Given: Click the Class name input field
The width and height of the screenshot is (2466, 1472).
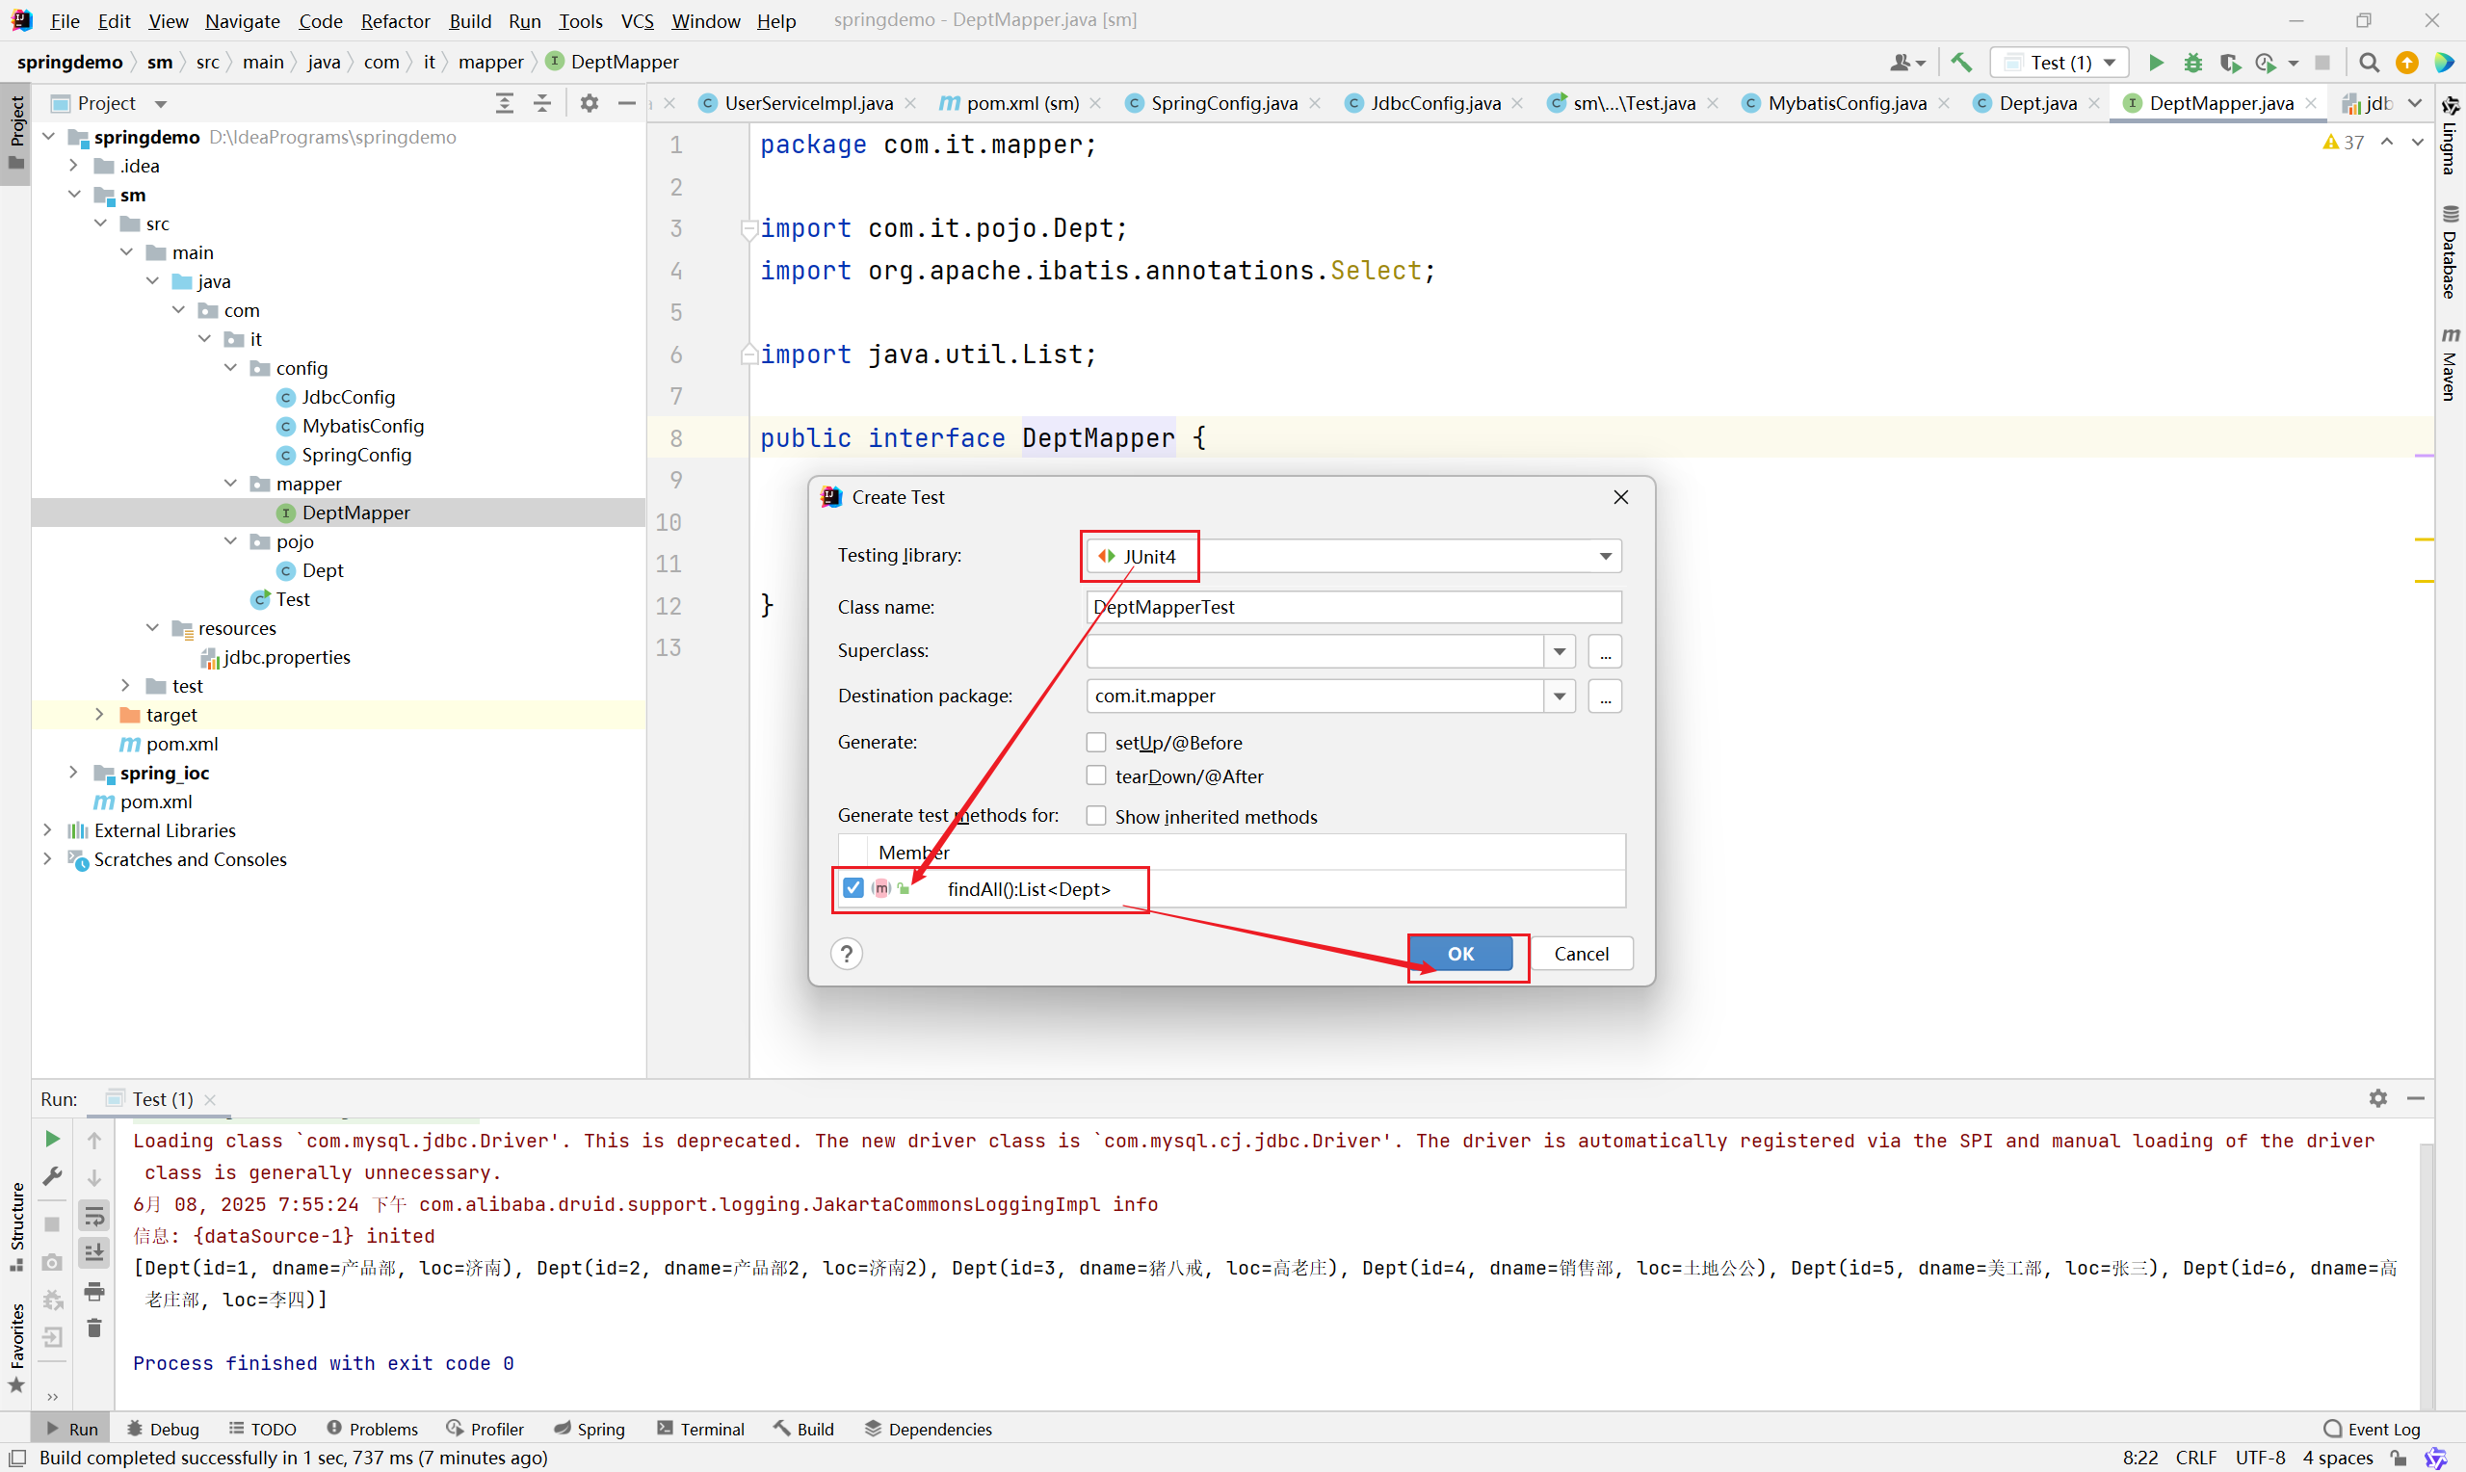Looking at the screenshot, I should click(x=1352, y=607).
